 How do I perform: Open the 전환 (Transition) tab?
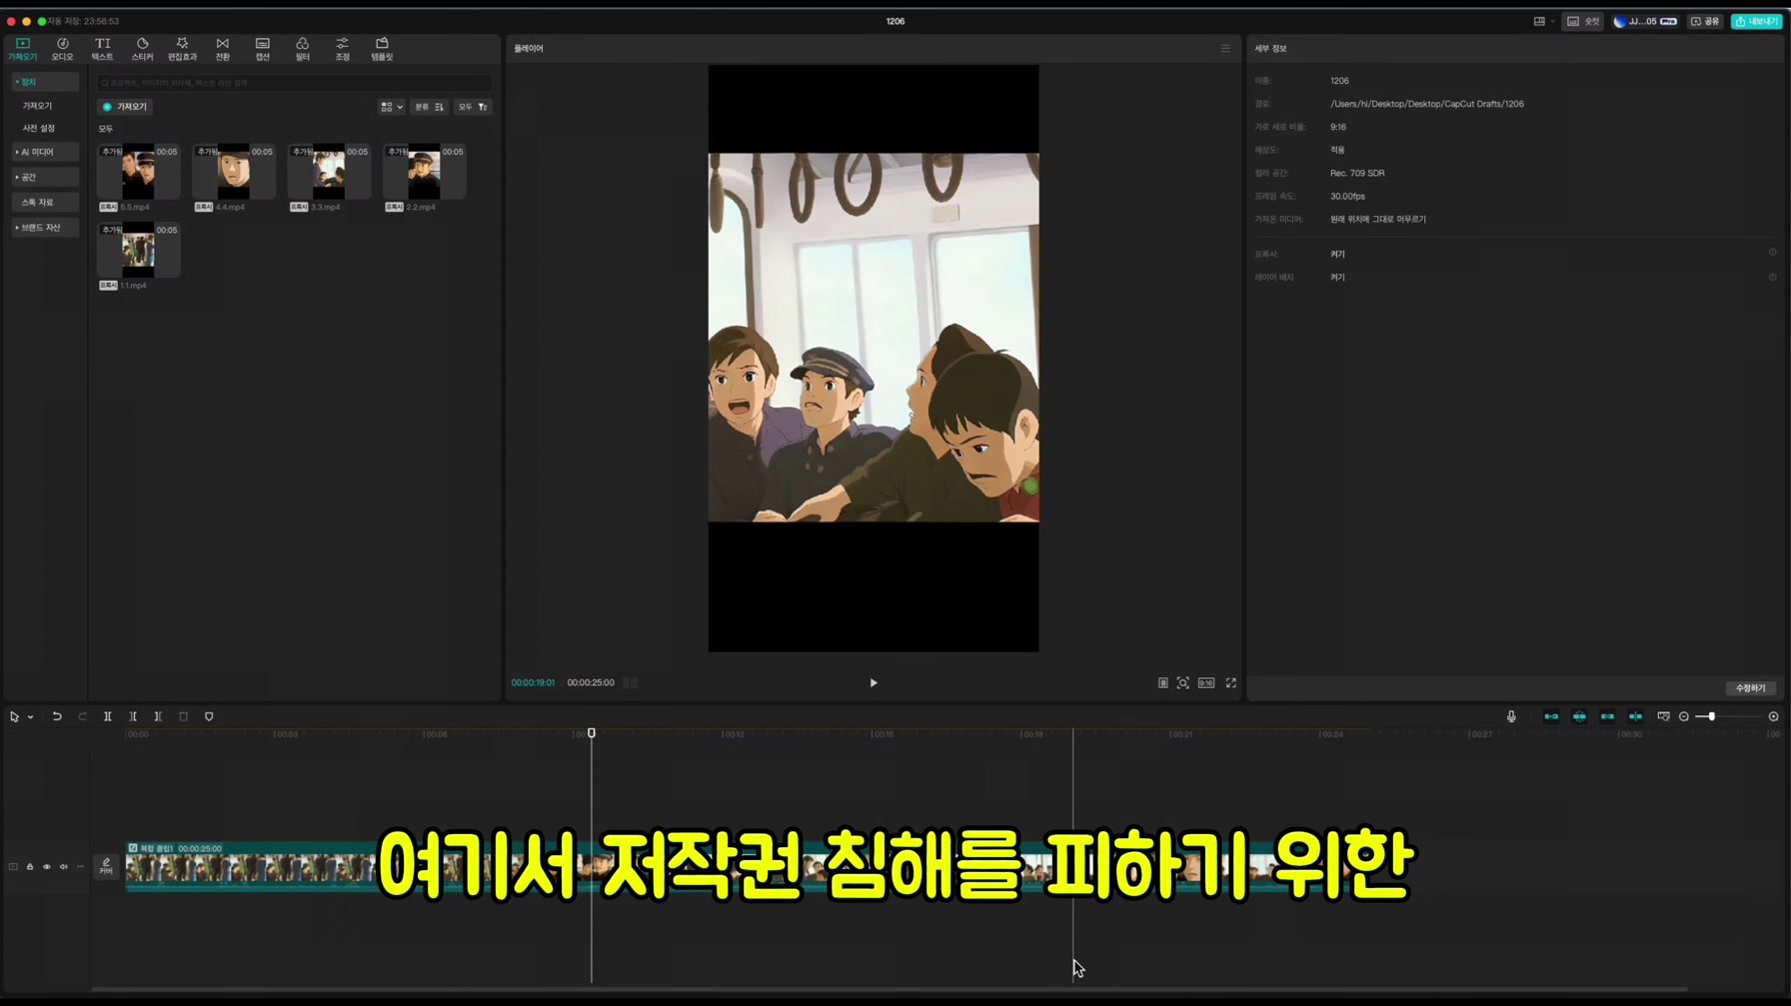coord(223,49)
